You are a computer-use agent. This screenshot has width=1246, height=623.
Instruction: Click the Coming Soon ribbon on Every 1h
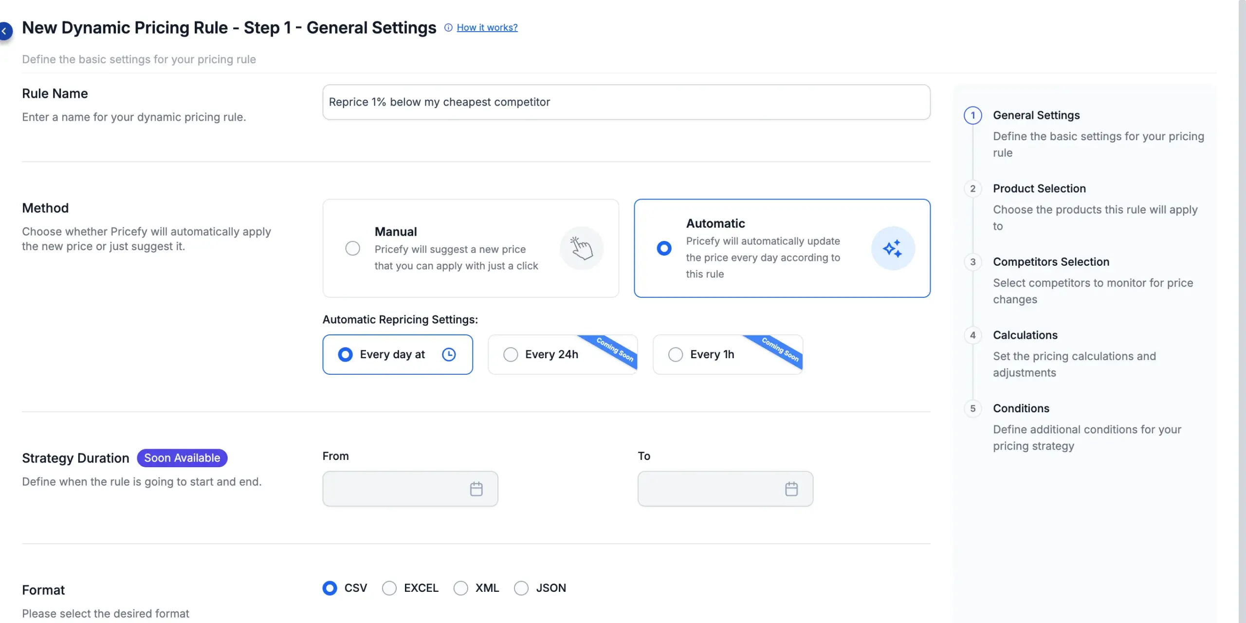779,350
